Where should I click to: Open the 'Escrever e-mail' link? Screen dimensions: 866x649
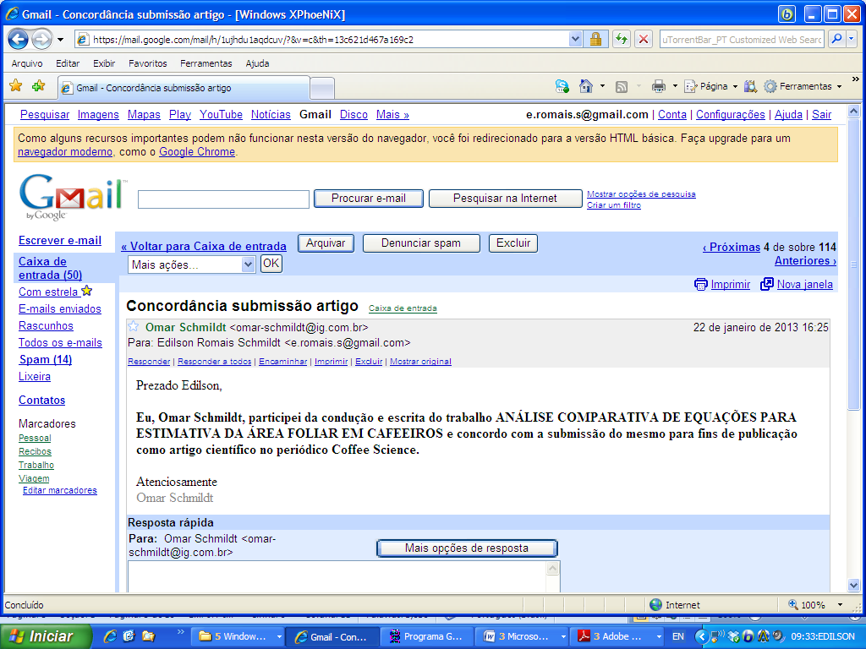tap(60, 240)
